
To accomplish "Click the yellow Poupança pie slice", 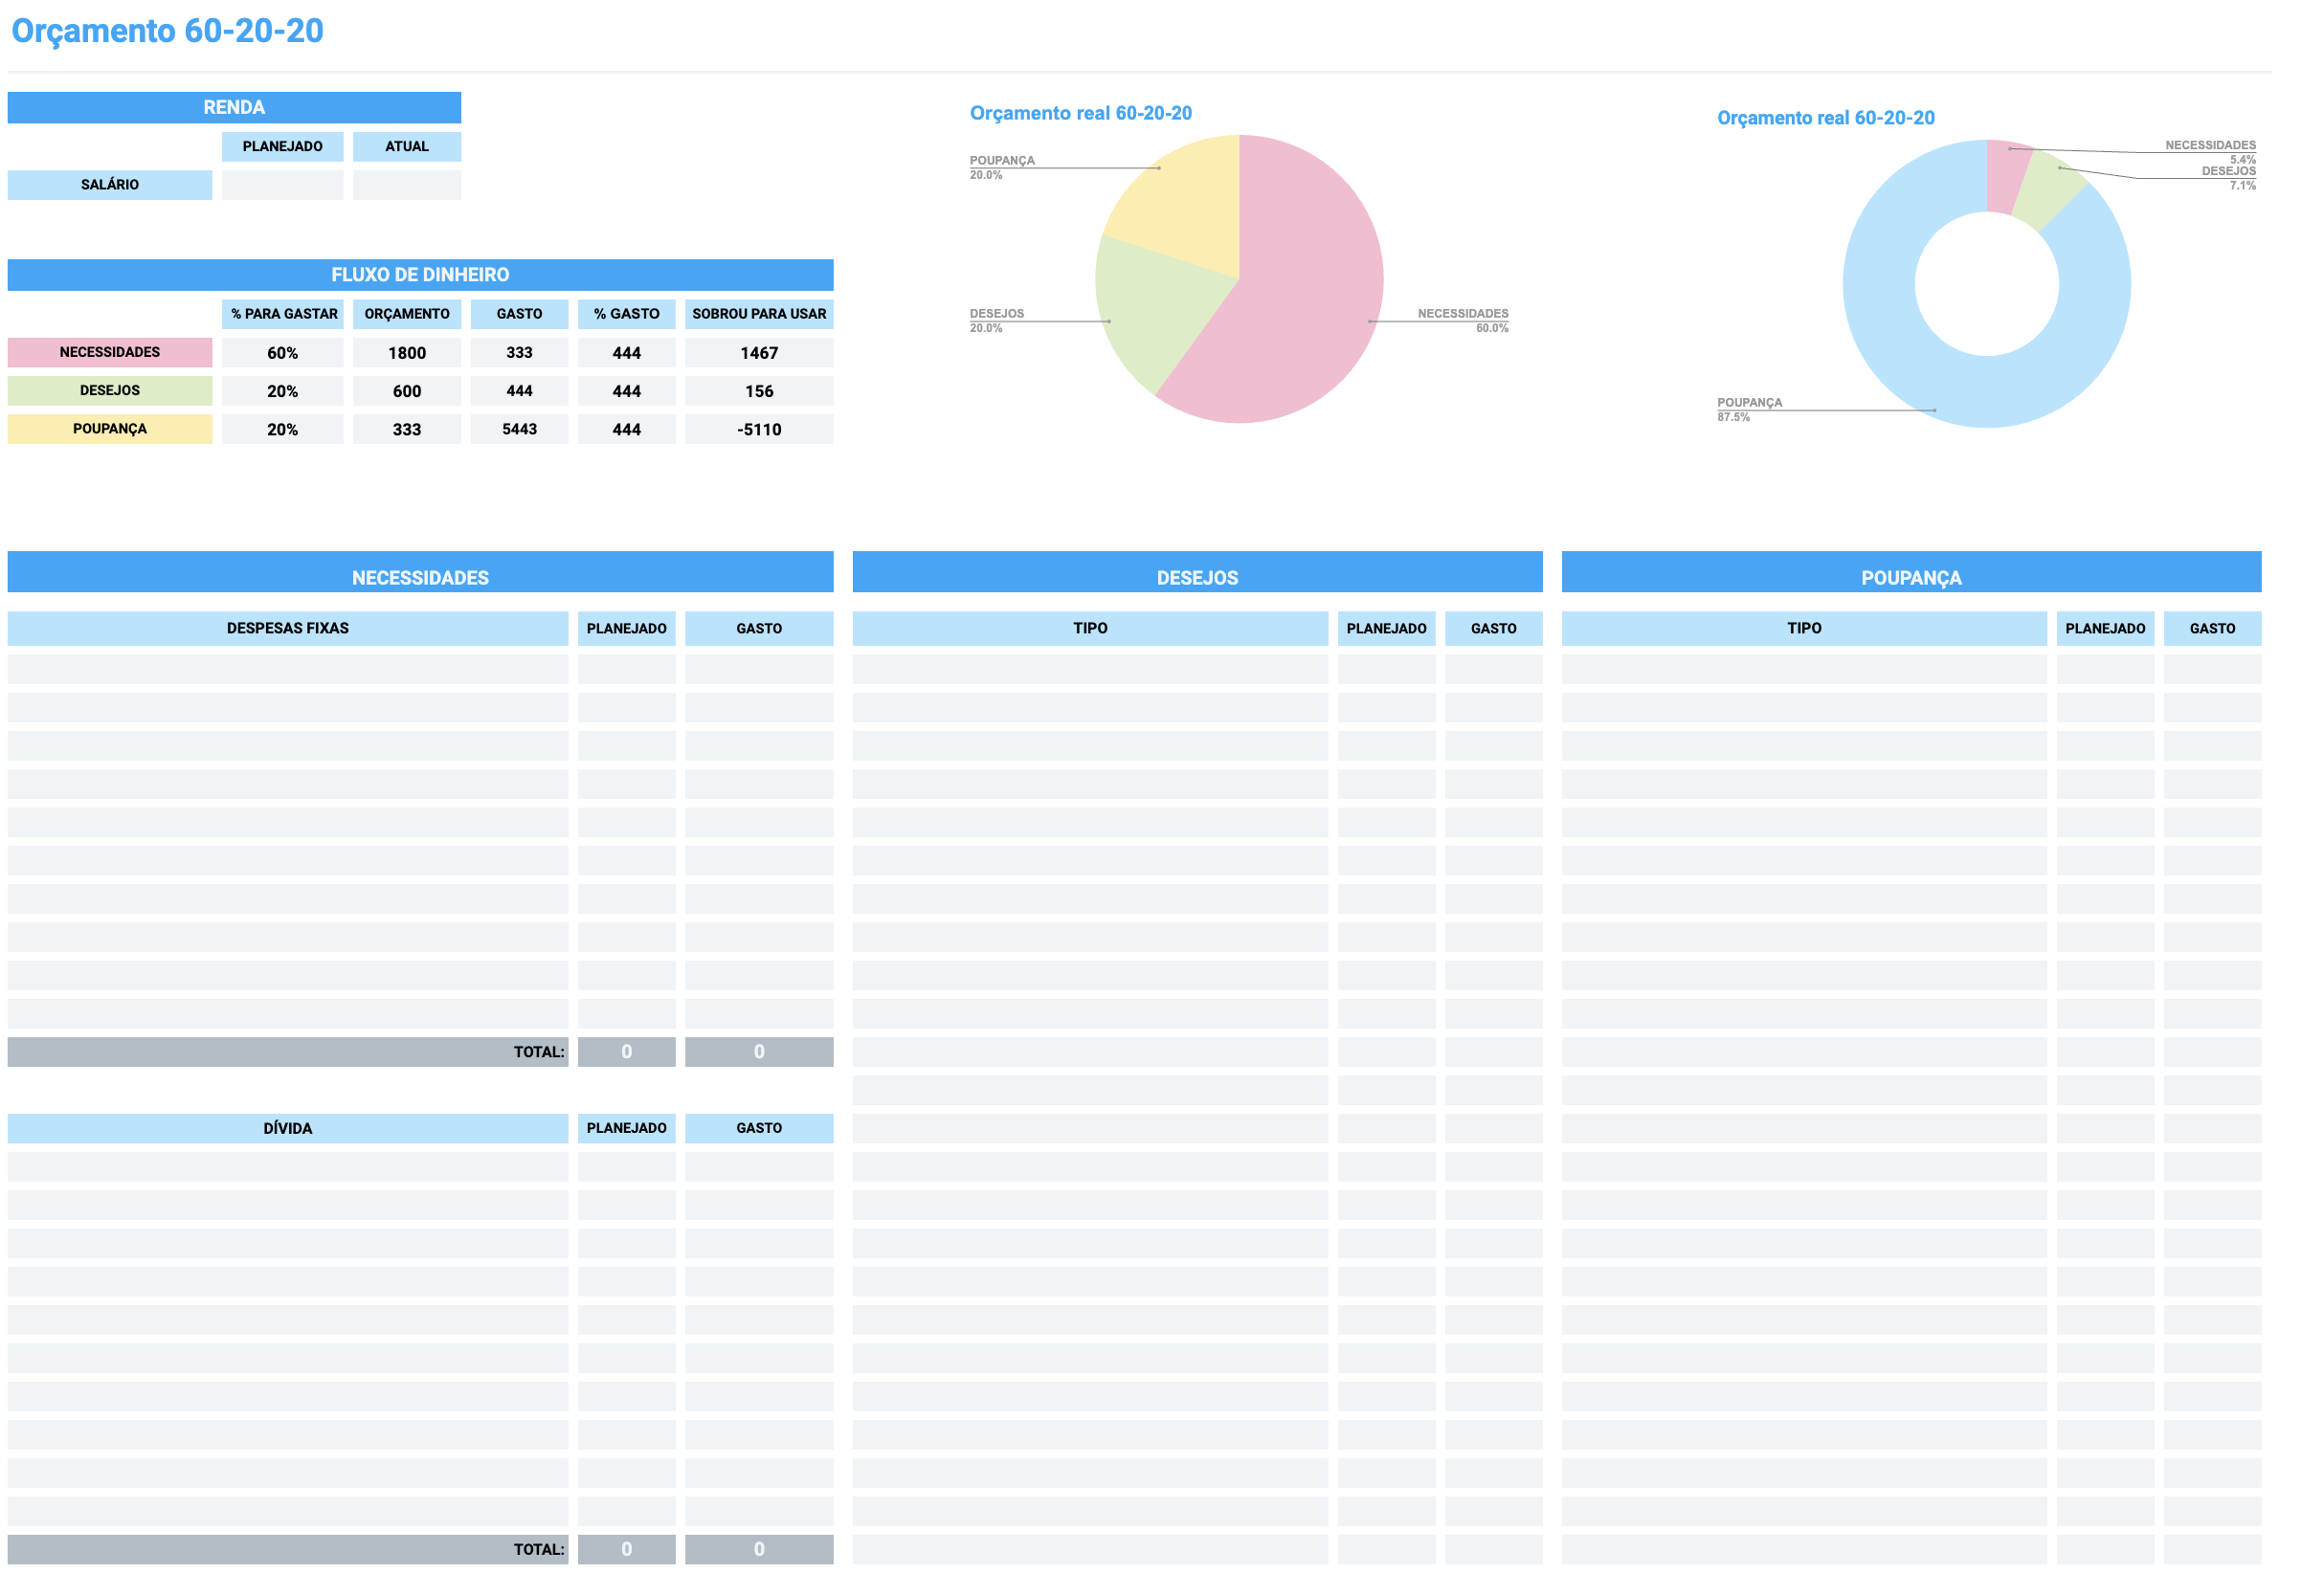I will pyautogui.click(x=1190, y=210).
